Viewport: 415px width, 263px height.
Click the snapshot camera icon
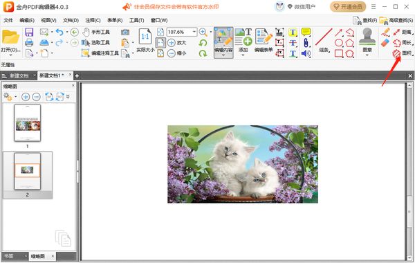click(x=125, y=33)
